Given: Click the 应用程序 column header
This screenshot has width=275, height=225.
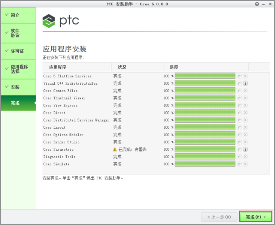Looking at the screenshot, I should point(77,67).
